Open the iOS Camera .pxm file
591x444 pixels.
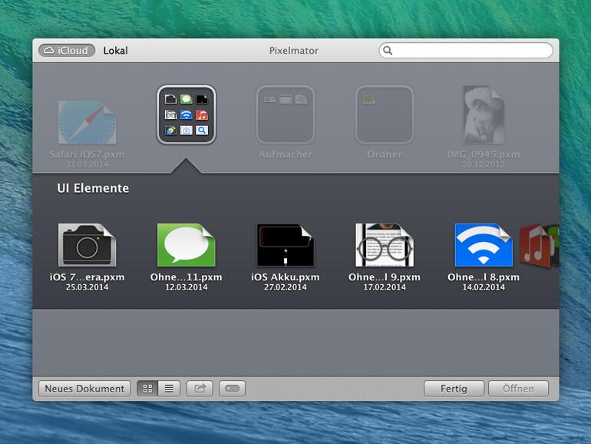coord(86,246)
